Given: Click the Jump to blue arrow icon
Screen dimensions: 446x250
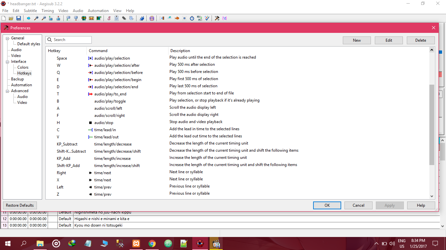Looking at the screenshot, I should pyautogui.click(x=29, y=18).
